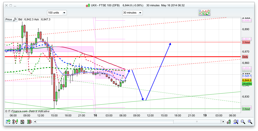258x131 pixels.
Task: Open the indicators and trading systems icon
Action: 204,12
